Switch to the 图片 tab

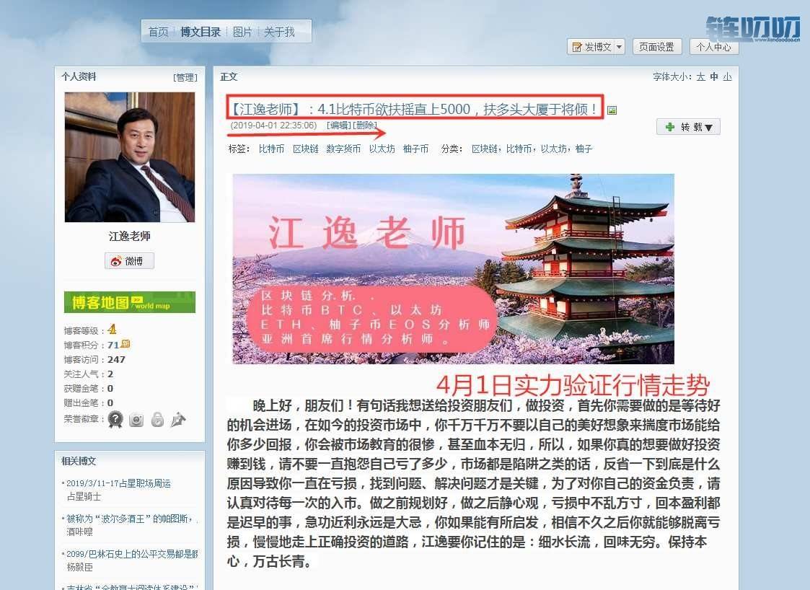point(242,32)
